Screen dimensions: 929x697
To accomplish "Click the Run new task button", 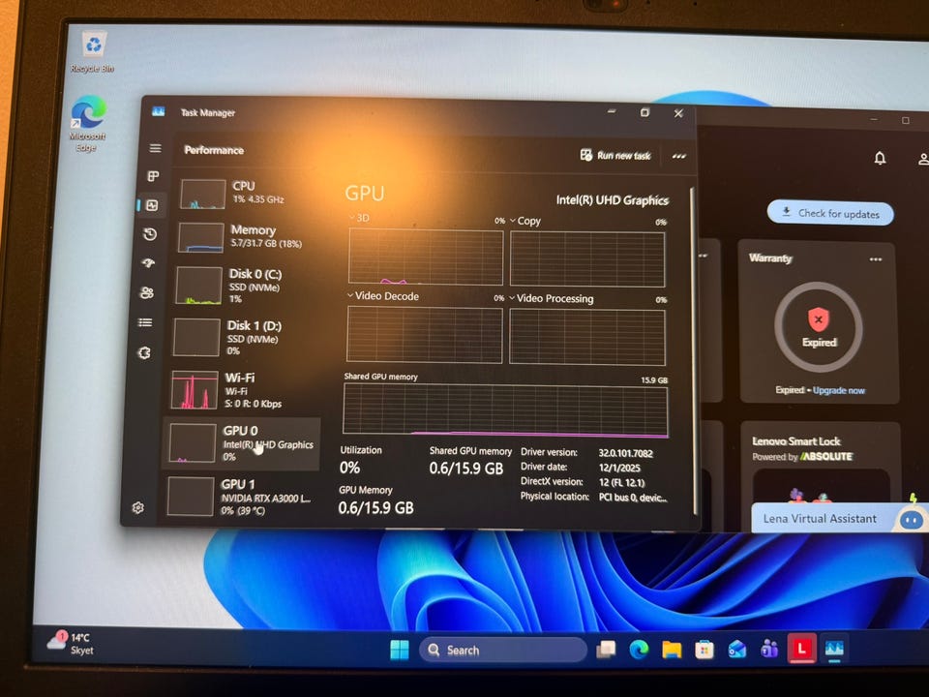I will click(615, 155).
